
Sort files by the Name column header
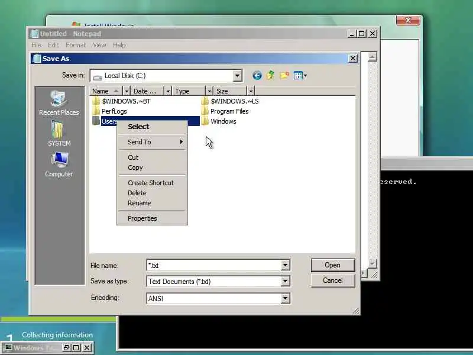(106, 91)
